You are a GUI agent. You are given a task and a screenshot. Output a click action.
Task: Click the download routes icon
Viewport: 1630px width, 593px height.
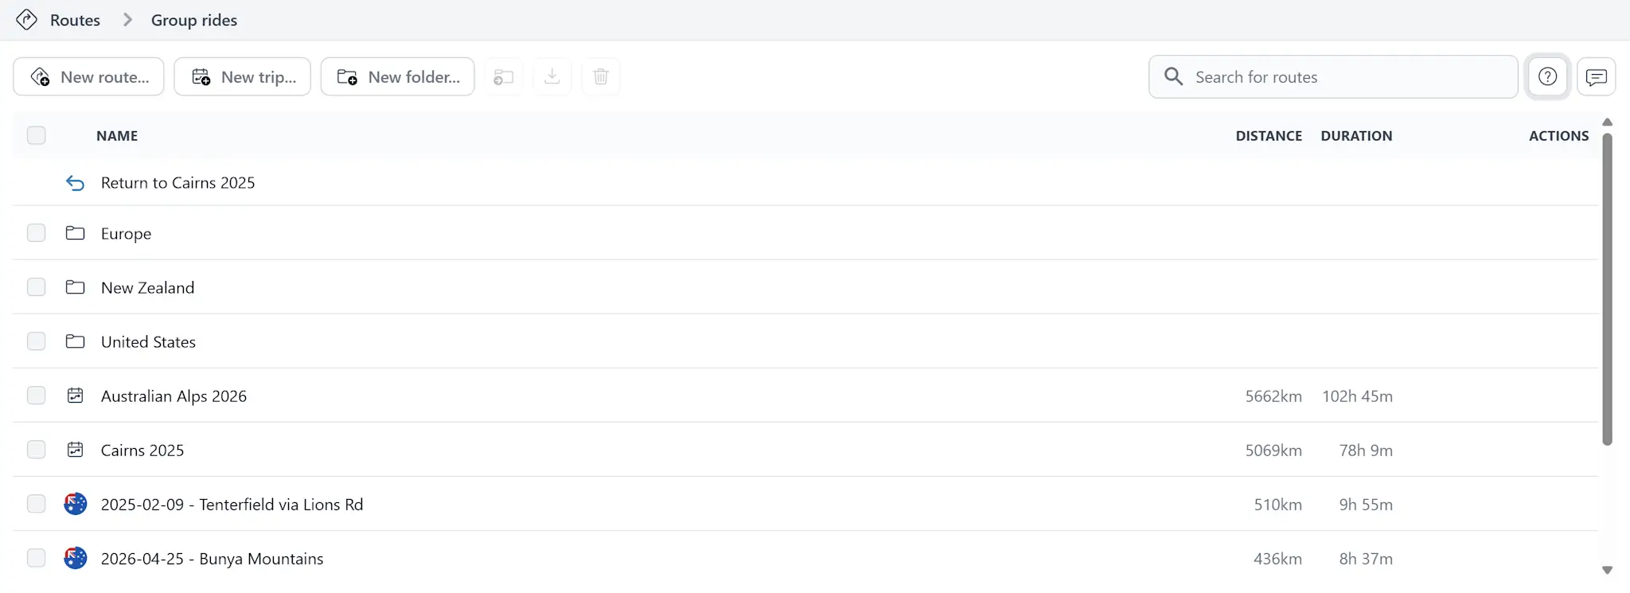(x=552, y=77)
